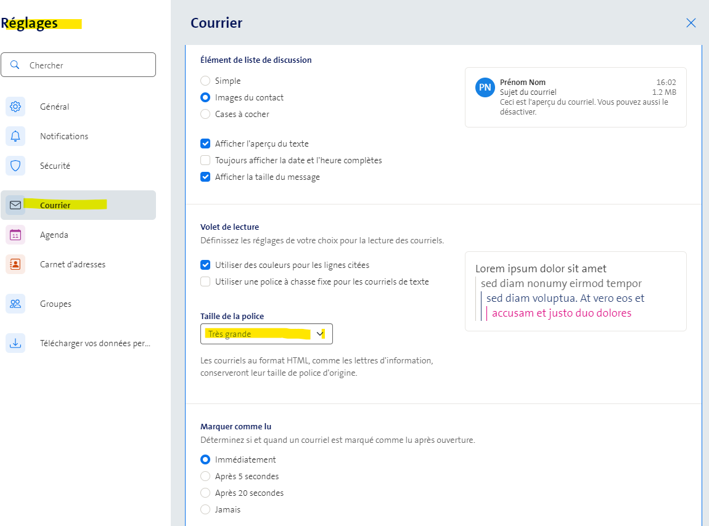Choose Après 5 secondes radio option
This screenshot has width=709, height=526.
coord(205,476)
